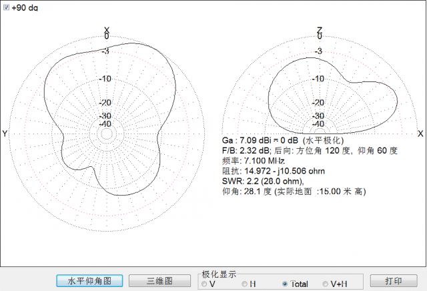Click the 阻抗: 14.972 - j10.506 ohm text
This screenshot has height=291, width=427.
pos(274,171)
